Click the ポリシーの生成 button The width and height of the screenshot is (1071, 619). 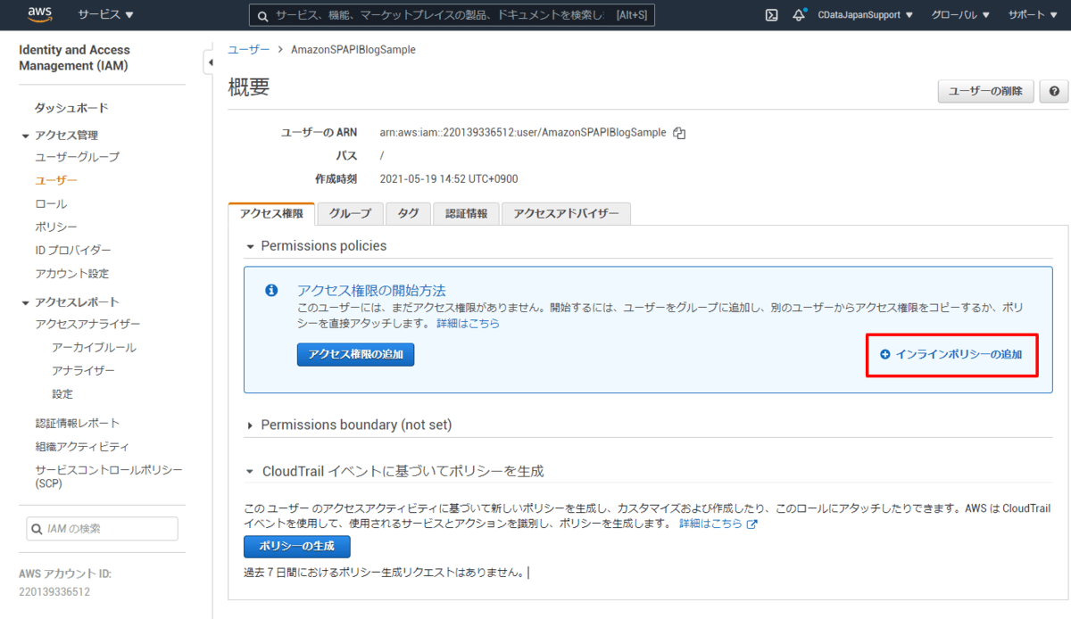(297, 546)
